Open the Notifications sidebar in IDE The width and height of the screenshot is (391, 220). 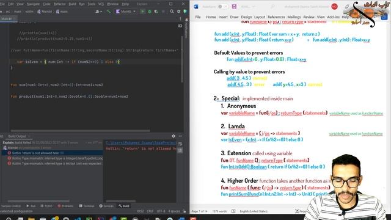coord(186,28)
